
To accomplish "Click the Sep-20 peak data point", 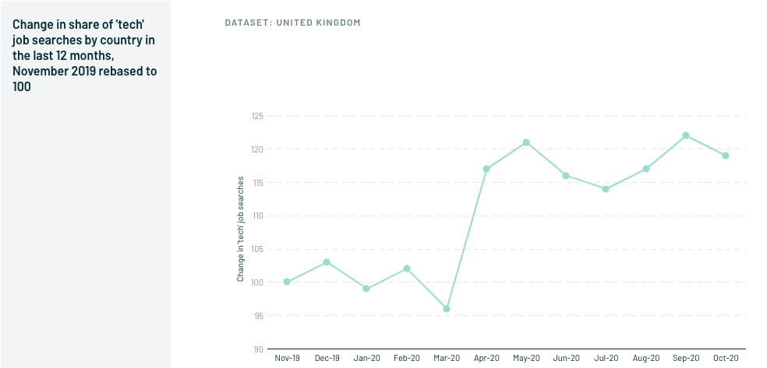I will point(686,135).
